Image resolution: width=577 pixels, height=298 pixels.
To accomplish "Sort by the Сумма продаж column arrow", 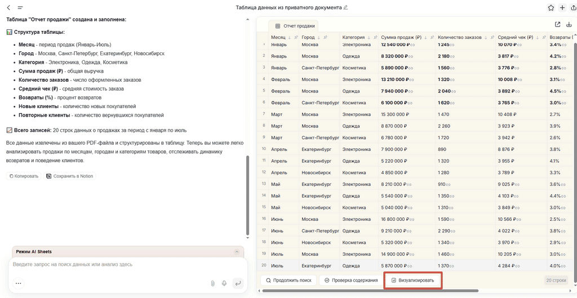I will click(x=426, y=38).
